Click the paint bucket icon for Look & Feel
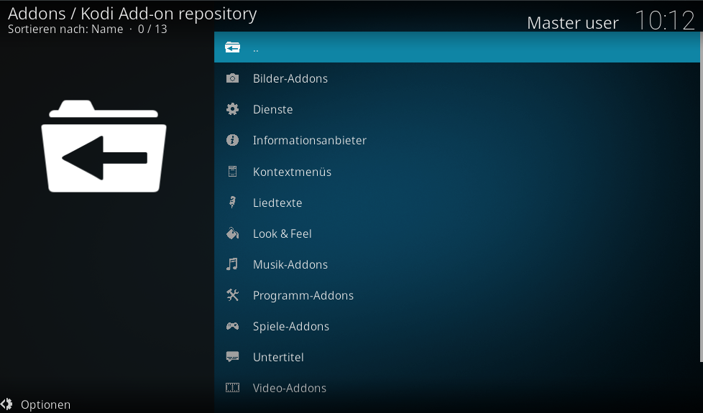 pyautogui.click(x=232, y=233)
